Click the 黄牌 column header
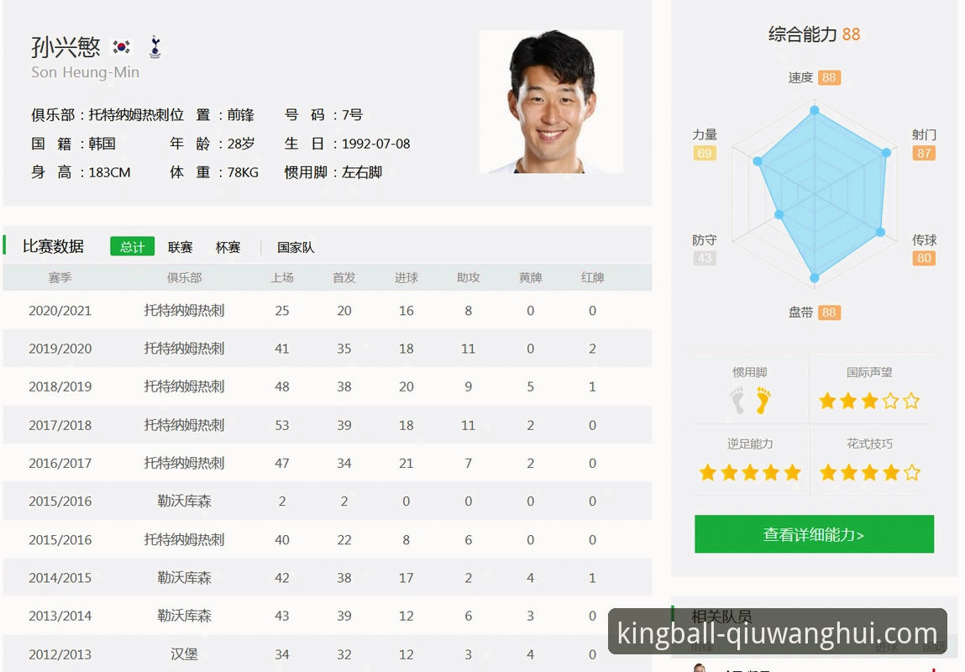Screen dimensions: 965x672 [x=531, y=277]
